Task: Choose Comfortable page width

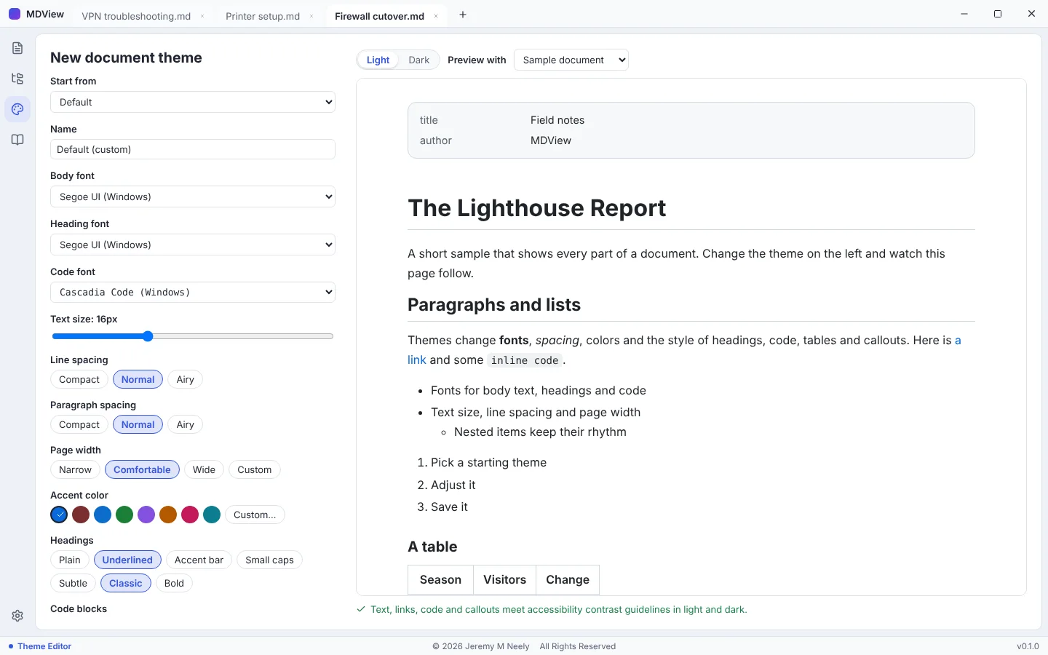Action: pos(142,469)
